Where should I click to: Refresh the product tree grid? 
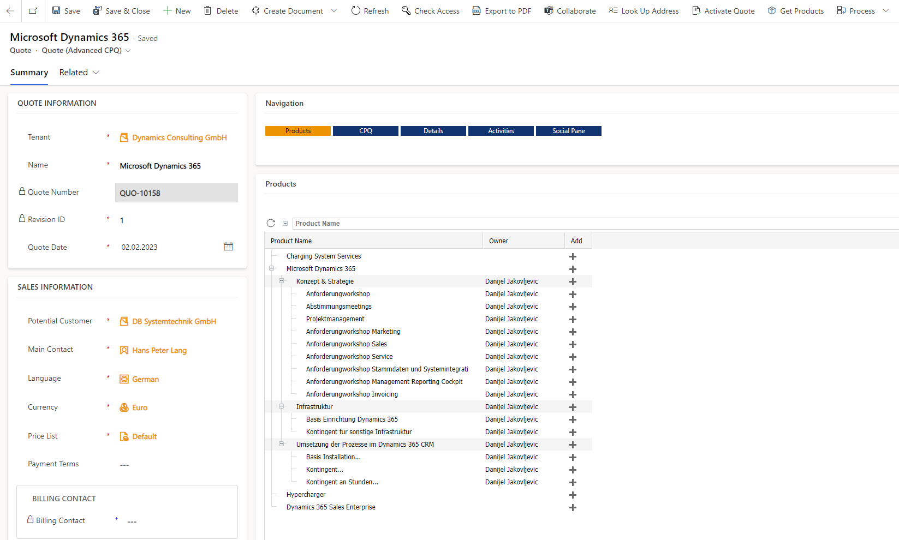(x=271, y=223)
